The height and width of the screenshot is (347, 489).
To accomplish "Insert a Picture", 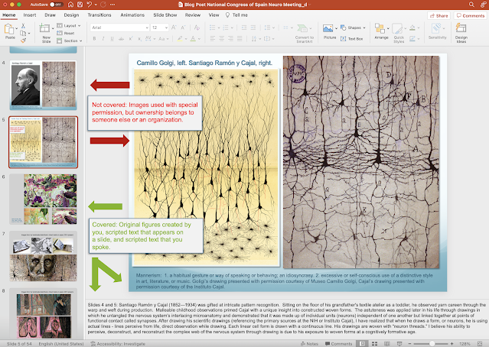I will (330, 32).
